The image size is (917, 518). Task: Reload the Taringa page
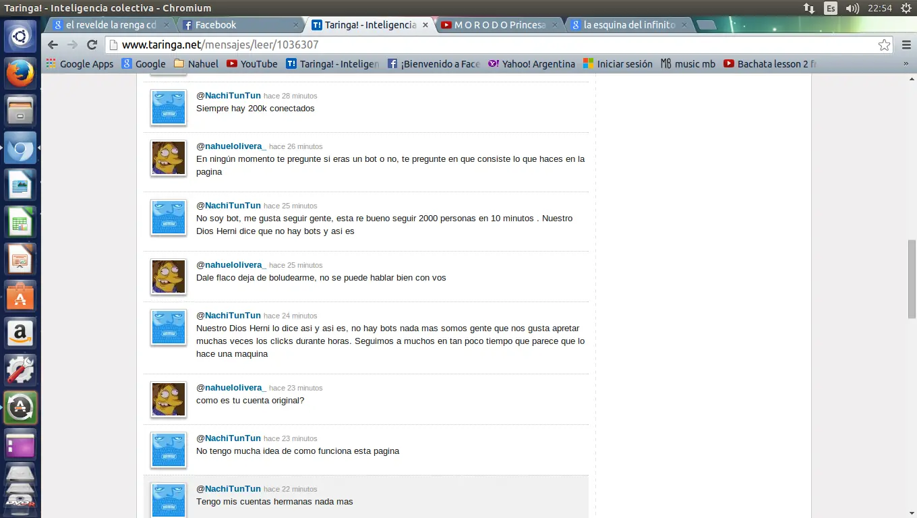(92, 45)
